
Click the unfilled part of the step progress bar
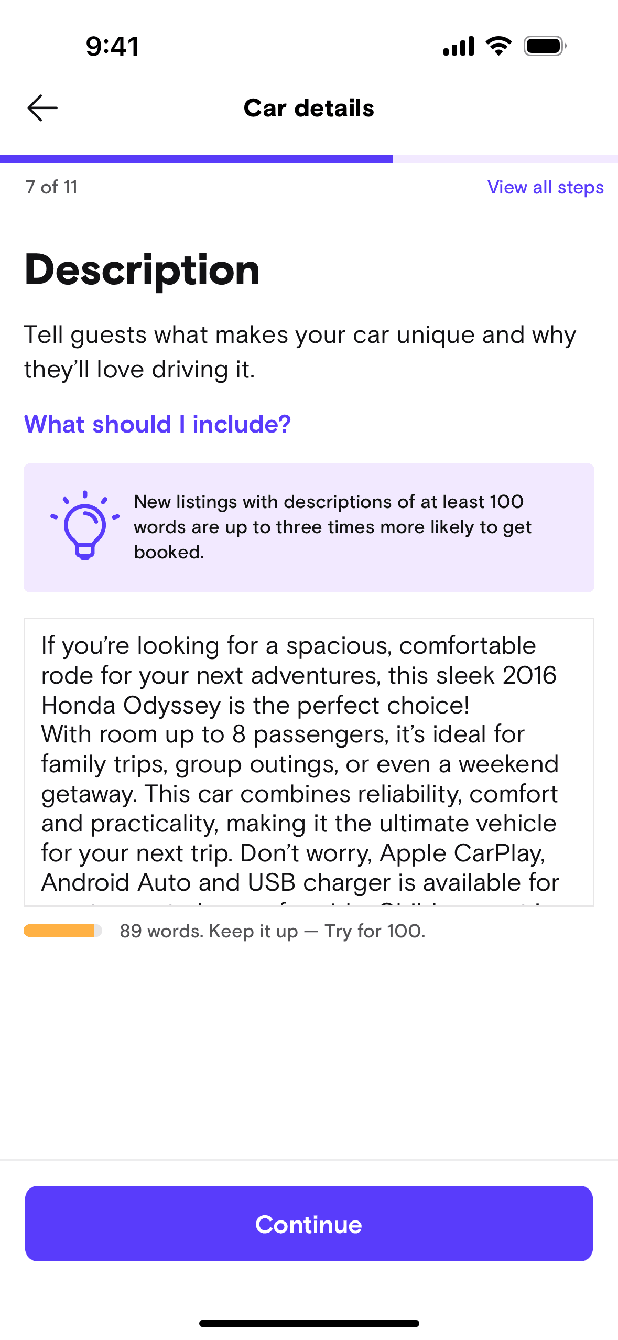tap(505, 159)
